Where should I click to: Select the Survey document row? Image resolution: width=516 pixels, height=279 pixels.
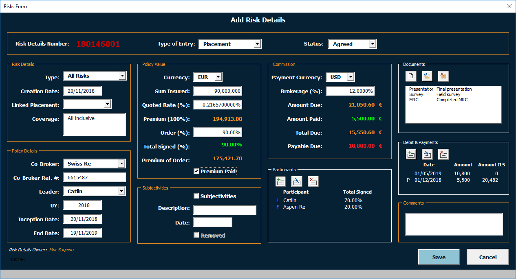tap(453, 94)
